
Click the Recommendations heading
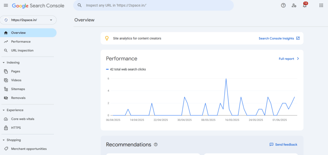coord(128,144)
